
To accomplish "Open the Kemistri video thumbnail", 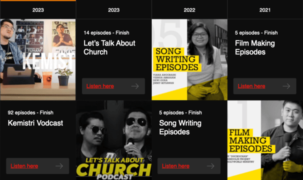I will [38, 59].
